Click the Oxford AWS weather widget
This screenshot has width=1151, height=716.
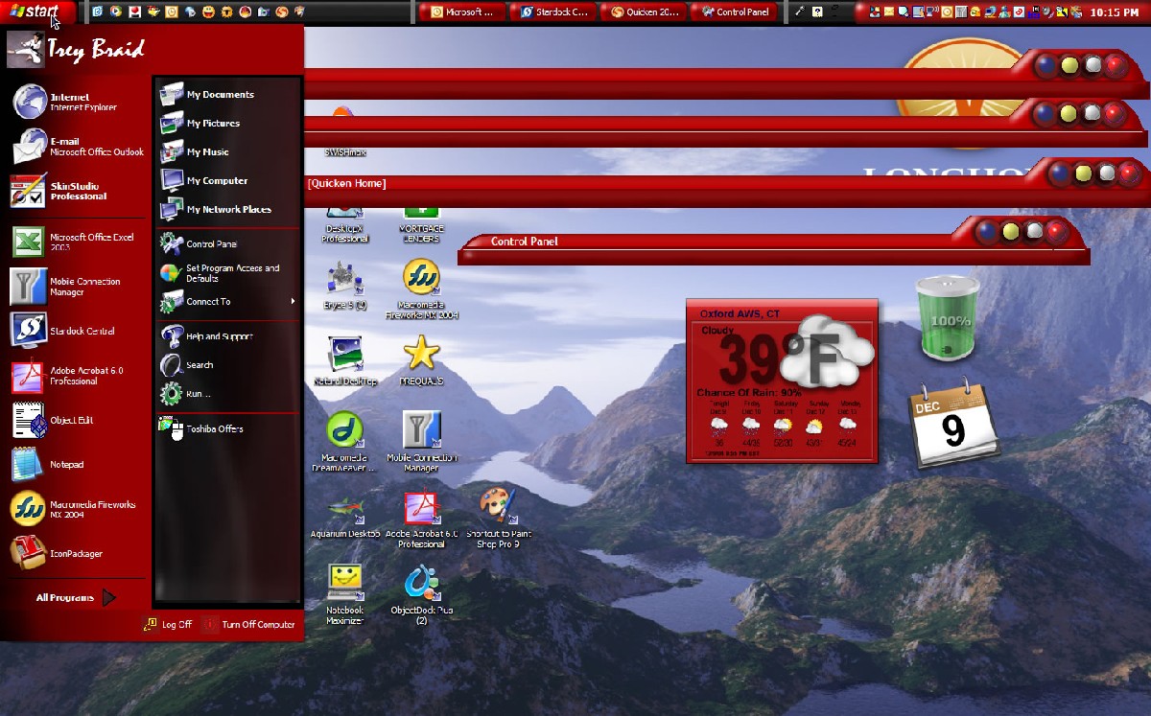[782, 381]
